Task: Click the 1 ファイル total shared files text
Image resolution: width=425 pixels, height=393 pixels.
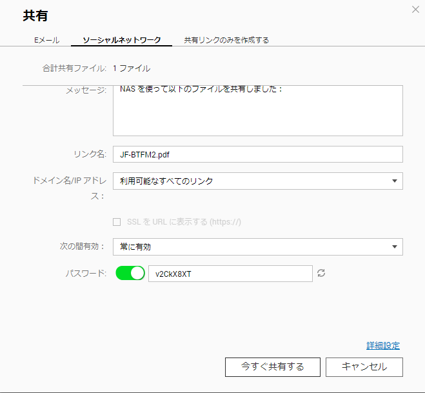Action: (132, 68)
